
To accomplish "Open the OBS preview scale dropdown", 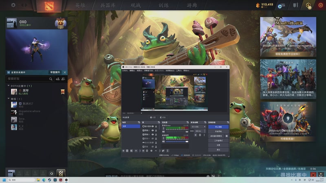I will click(x=141, y=113).
